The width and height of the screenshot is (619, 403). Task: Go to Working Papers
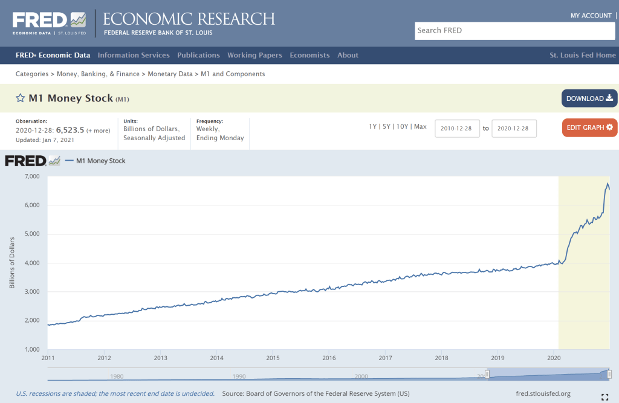point(254,55)
